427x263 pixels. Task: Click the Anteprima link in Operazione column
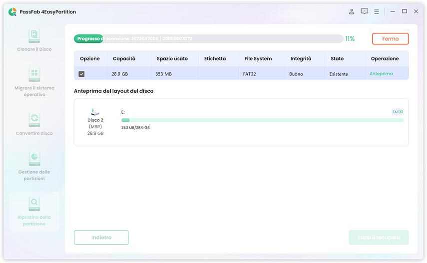tap(381, 74)
